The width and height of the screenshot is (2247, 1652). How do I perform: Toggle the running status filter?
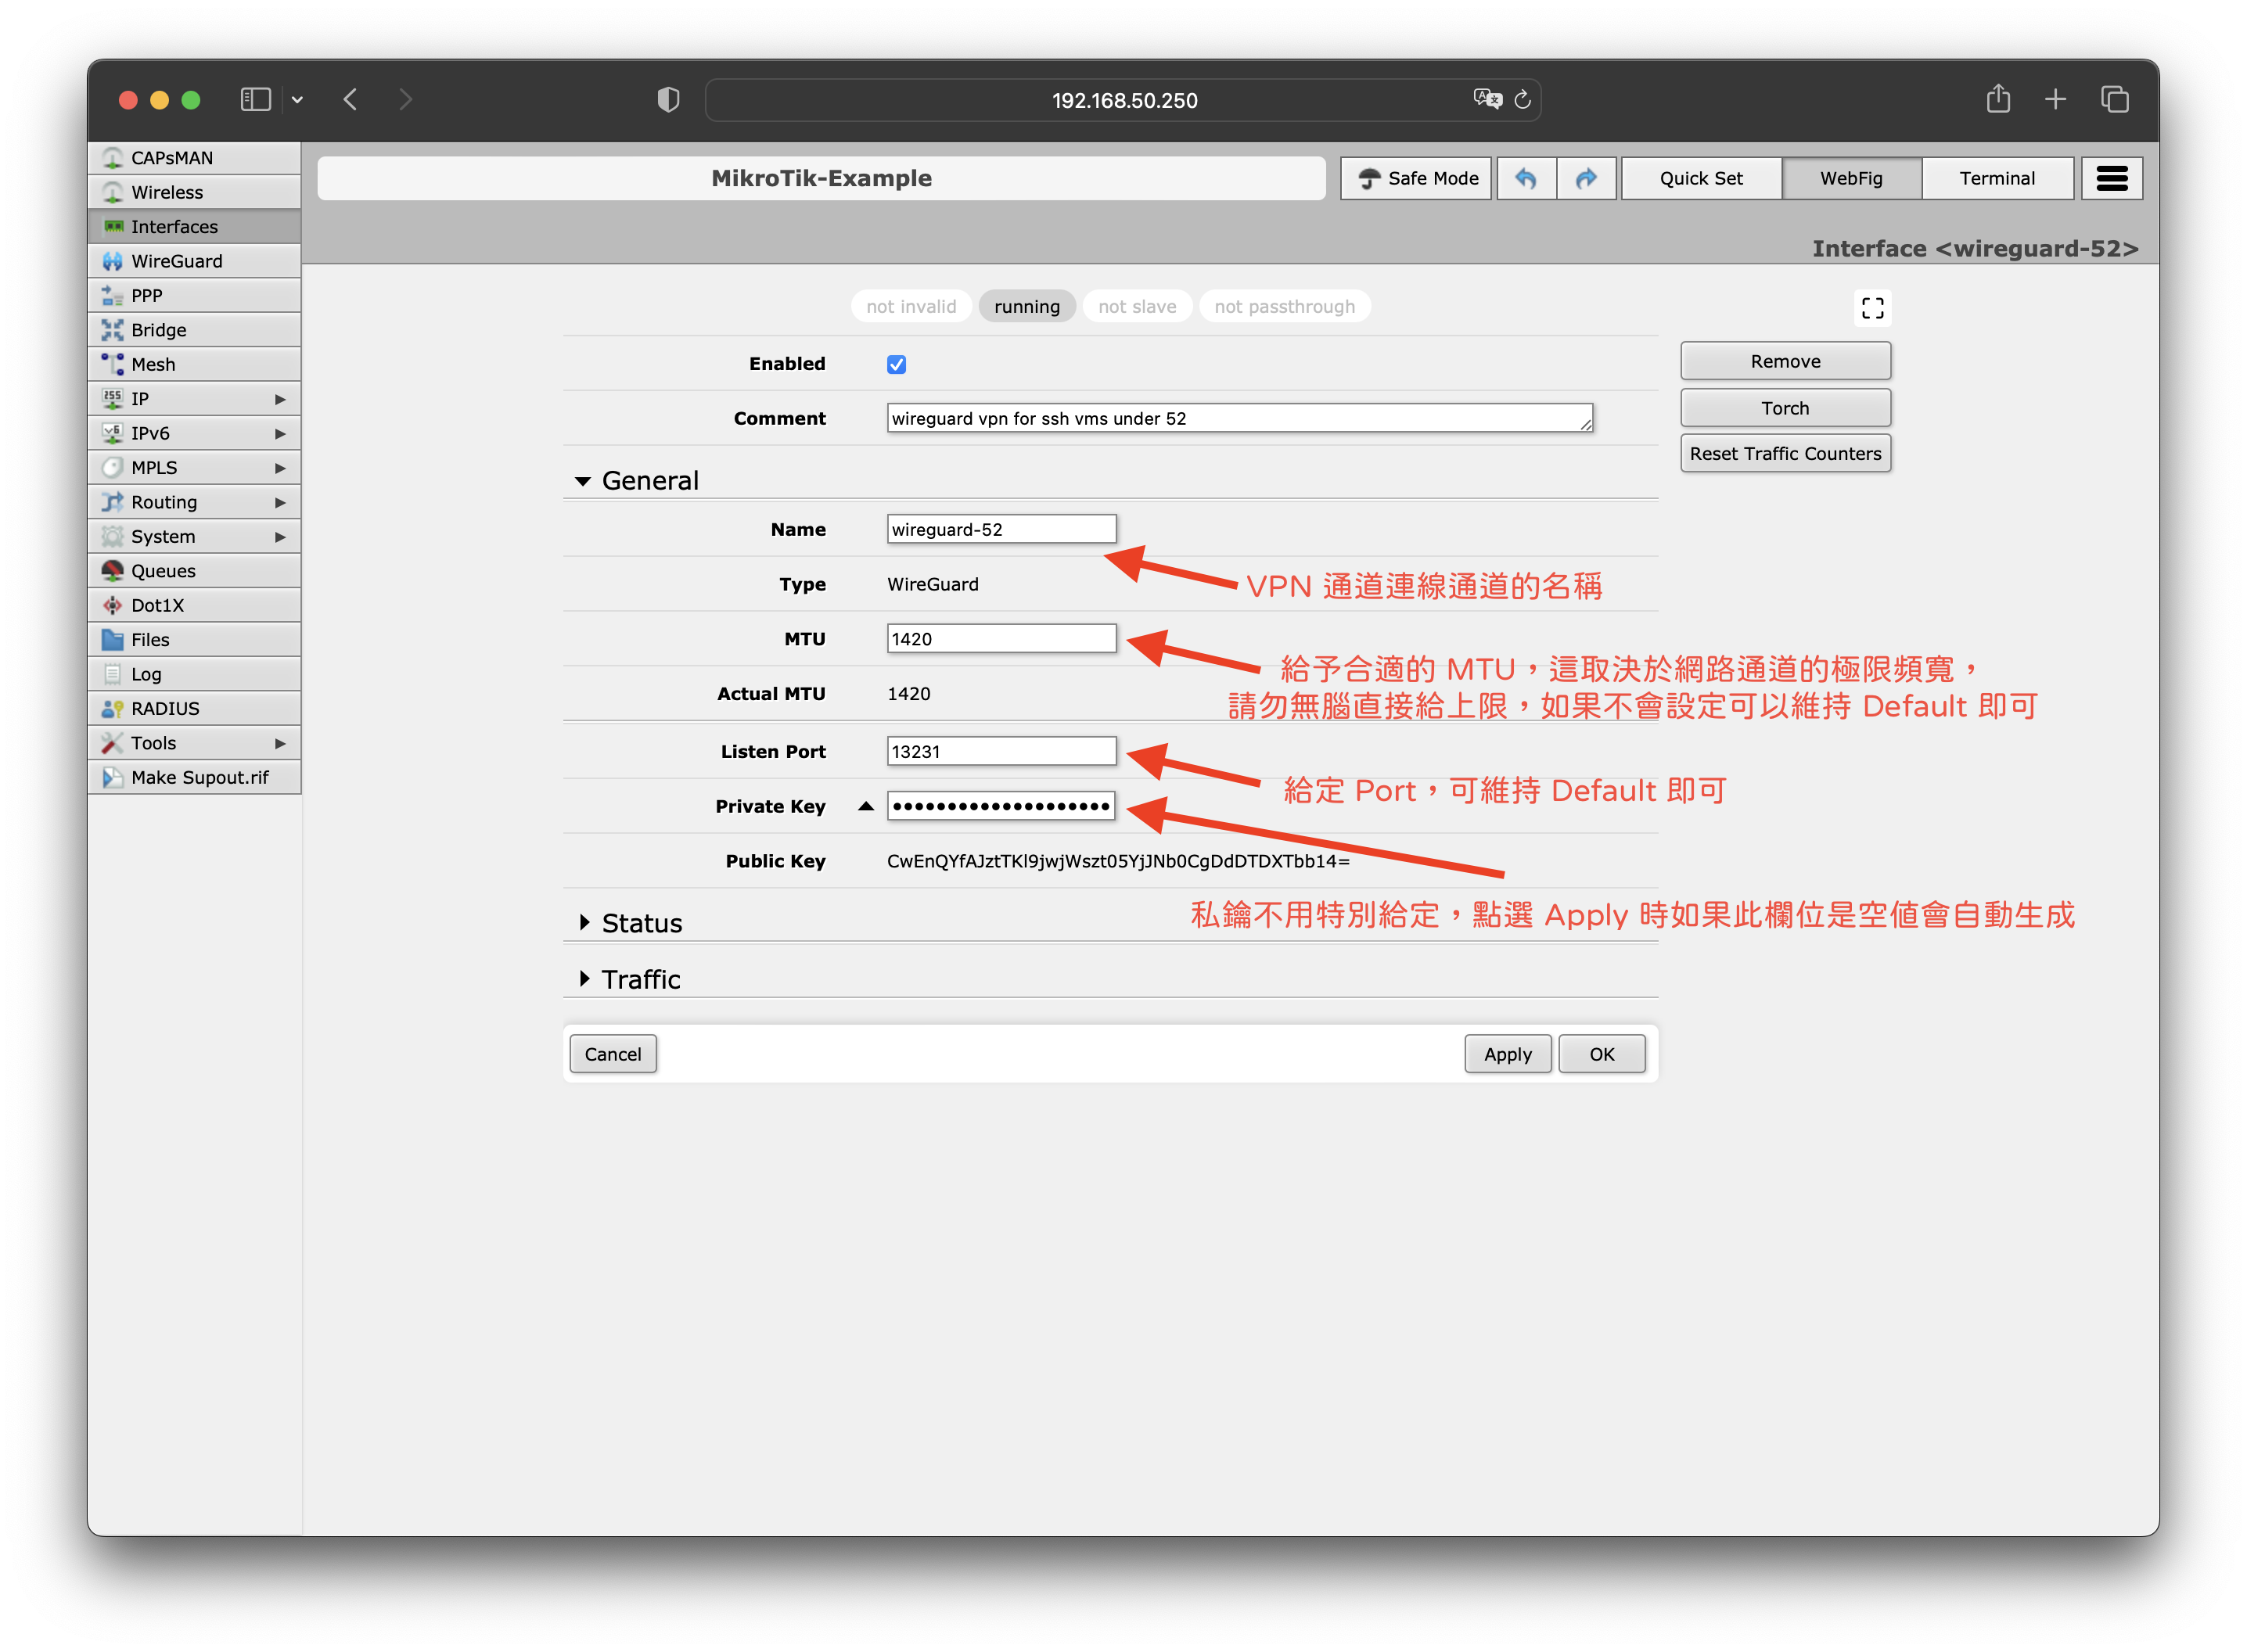tap(1026, 307)
